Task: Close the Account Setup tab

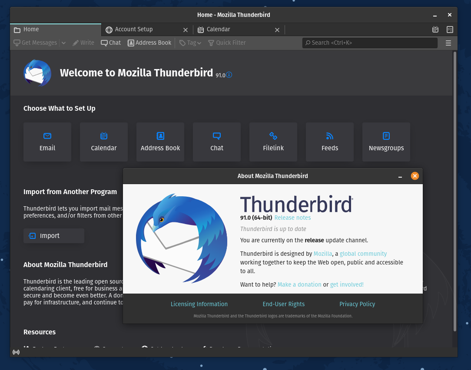Action: (x=186, y=30)
